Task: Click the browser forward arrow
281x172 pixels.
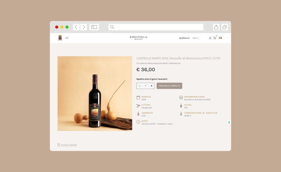Action: click(x=84, y=27)
